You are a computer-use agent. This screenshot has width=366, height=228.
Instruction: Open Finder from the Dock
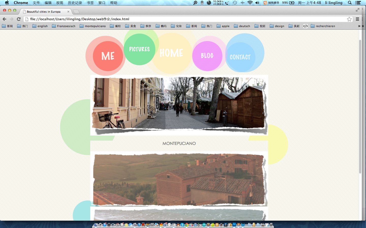[x=96, y=225]
